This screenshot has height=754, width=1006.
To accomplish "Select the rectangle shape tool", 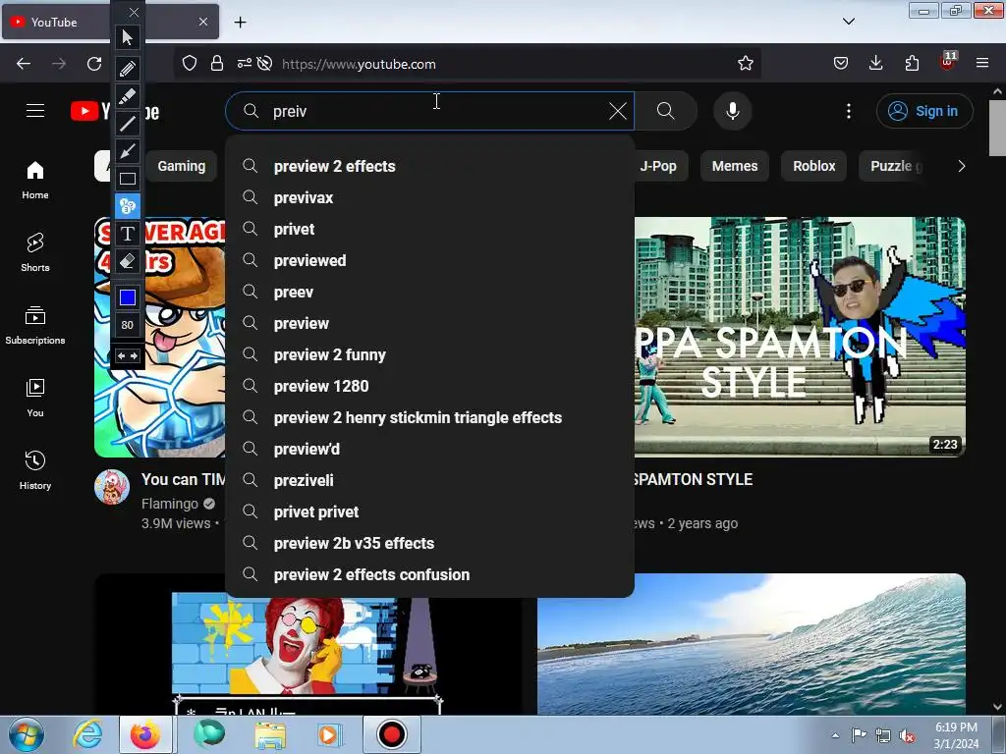I will 127,179.
